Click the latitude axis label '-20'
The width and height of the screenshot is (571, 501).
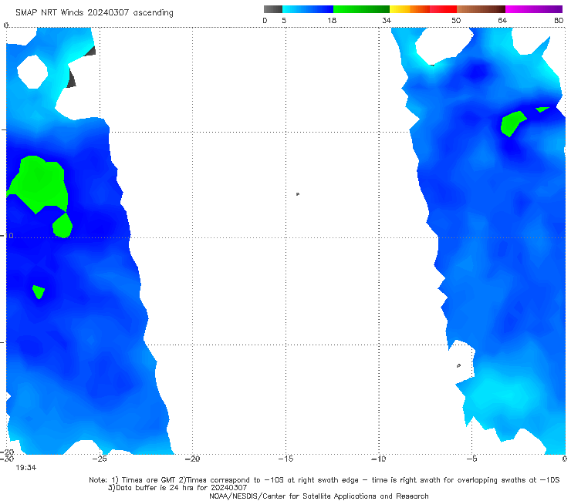(x=8, y=452)
